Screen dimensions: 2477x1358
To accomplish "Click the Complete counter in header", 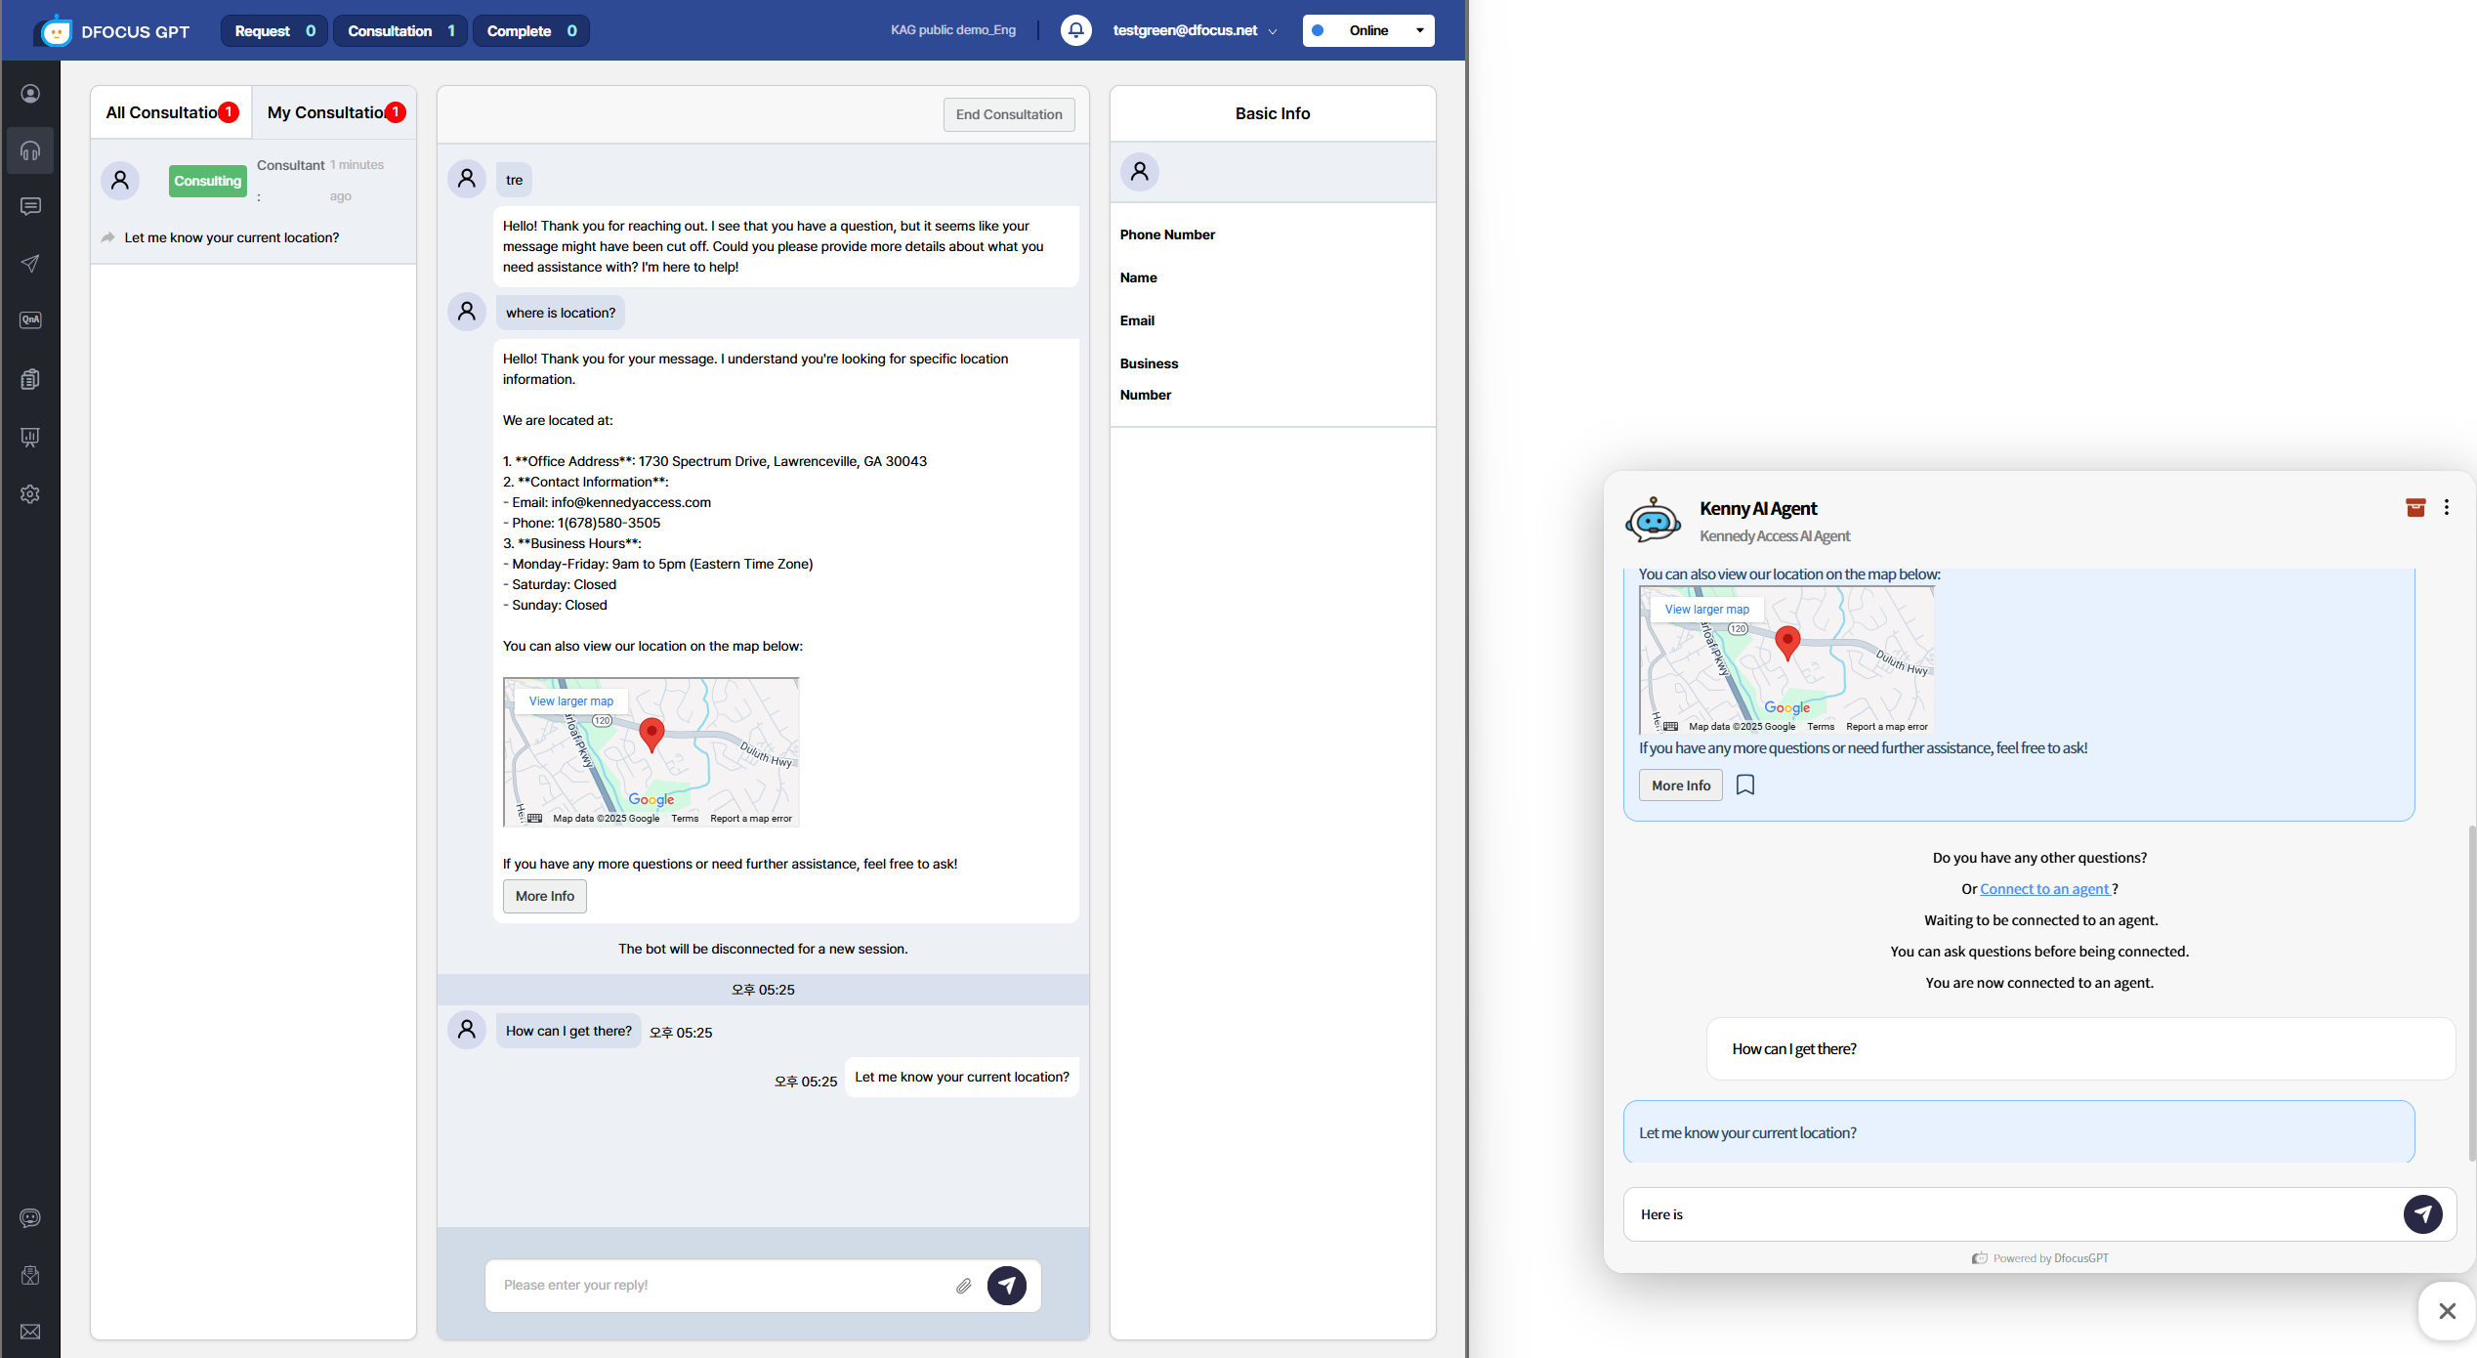I will coord(530,30).
